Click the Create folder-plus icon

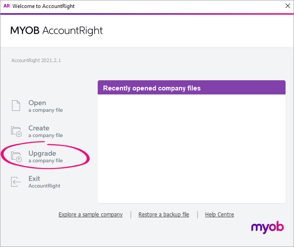[x=16, y=131]
